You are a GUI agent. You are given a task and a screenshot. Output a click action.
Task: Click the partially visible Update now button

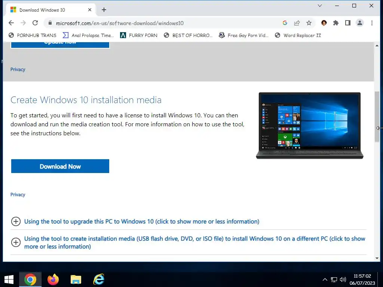pos(60,45)
